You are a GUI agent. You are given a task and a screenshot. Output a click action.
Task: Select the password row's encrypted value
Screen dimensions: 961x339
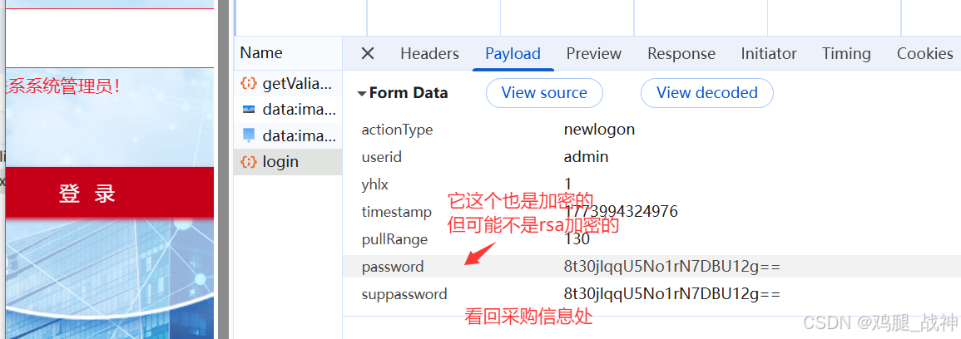672,267
